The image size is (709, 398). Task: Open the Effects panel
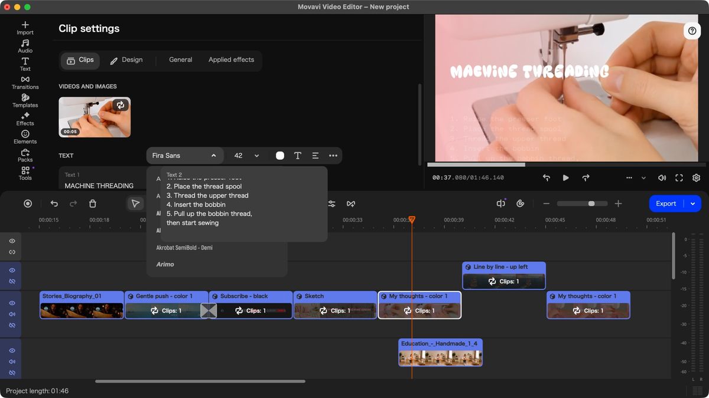coord(25,119)
